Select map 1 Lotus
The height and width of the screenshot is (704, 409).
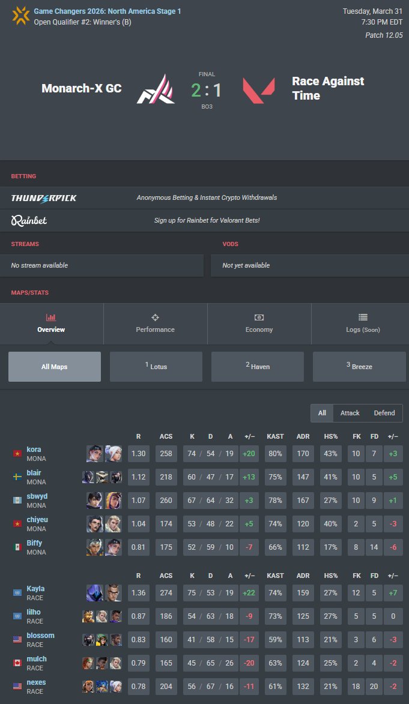156,367
